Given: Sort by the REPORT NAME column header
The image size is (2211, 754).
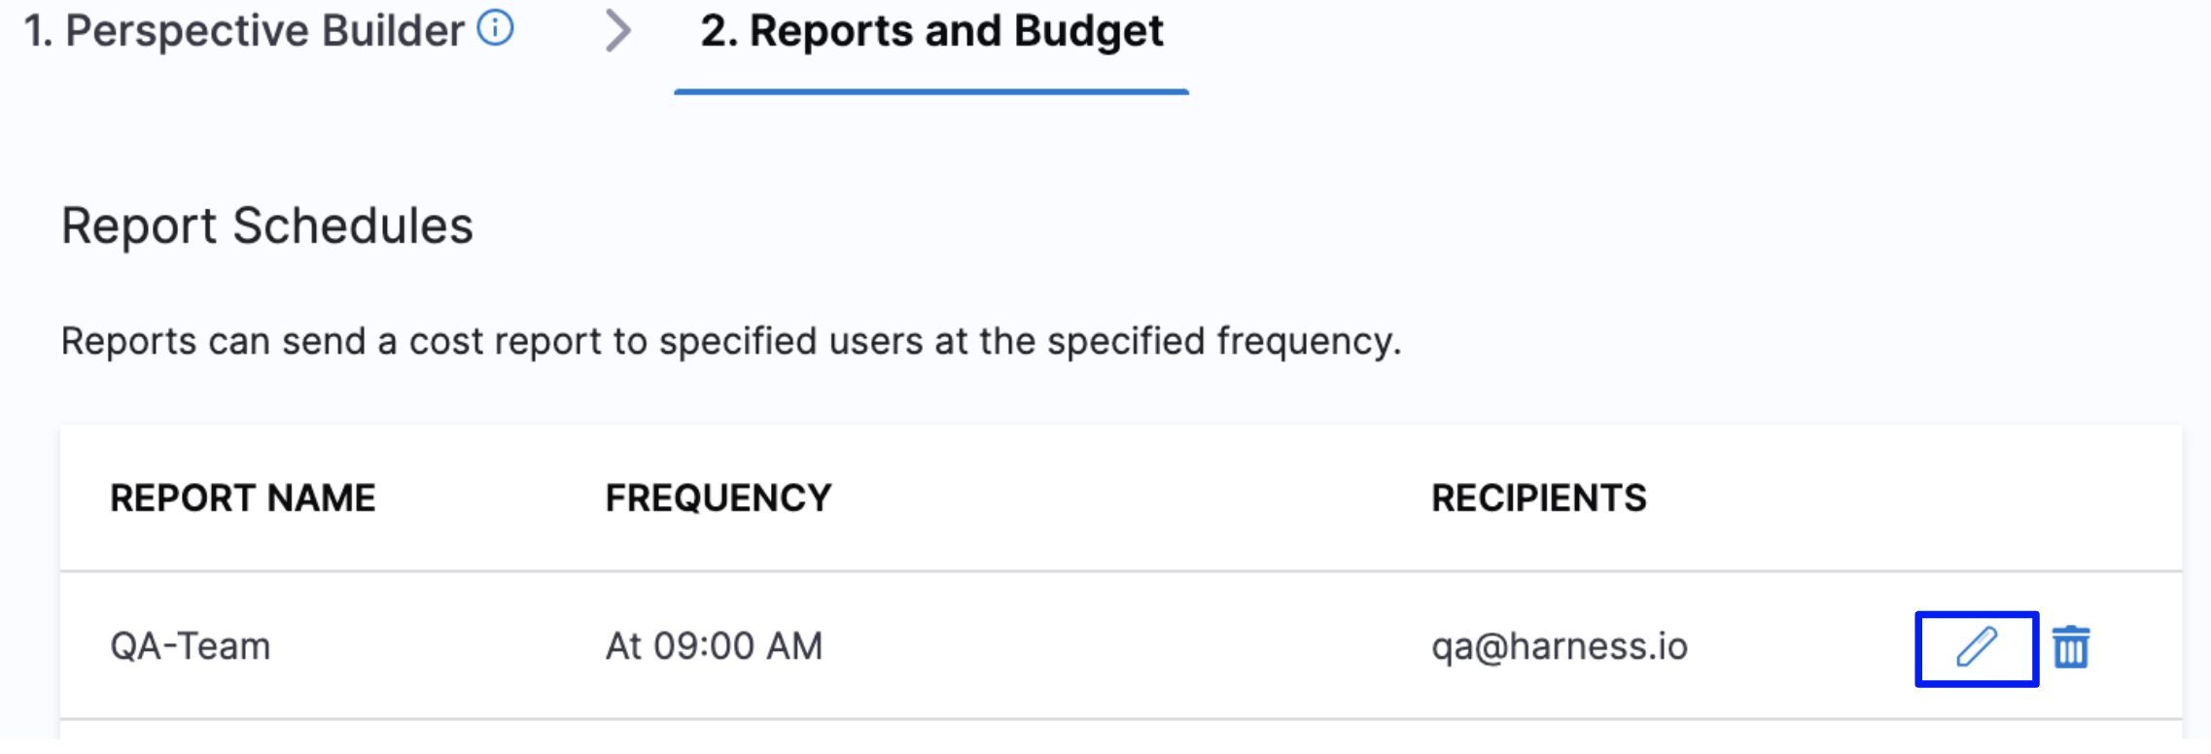Looking at the screenshot, I should (x=242, y=498).
